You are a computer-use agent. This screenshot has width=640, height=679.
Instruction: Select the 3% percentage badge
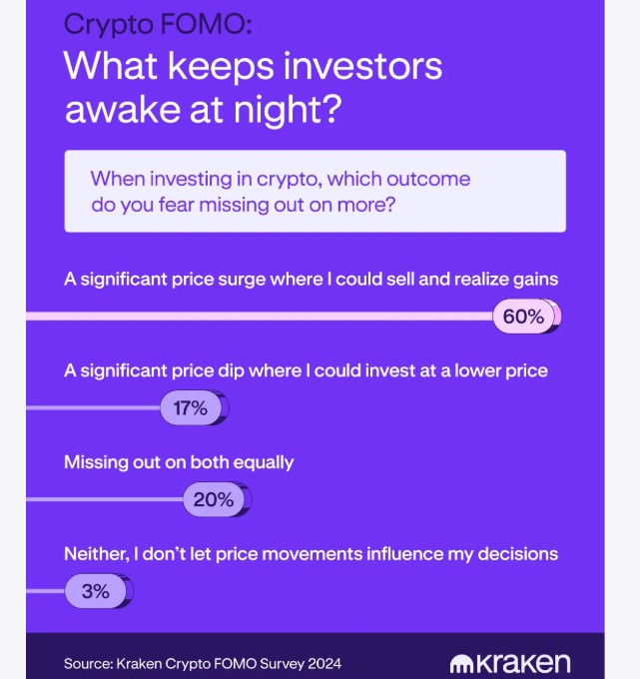96,591
